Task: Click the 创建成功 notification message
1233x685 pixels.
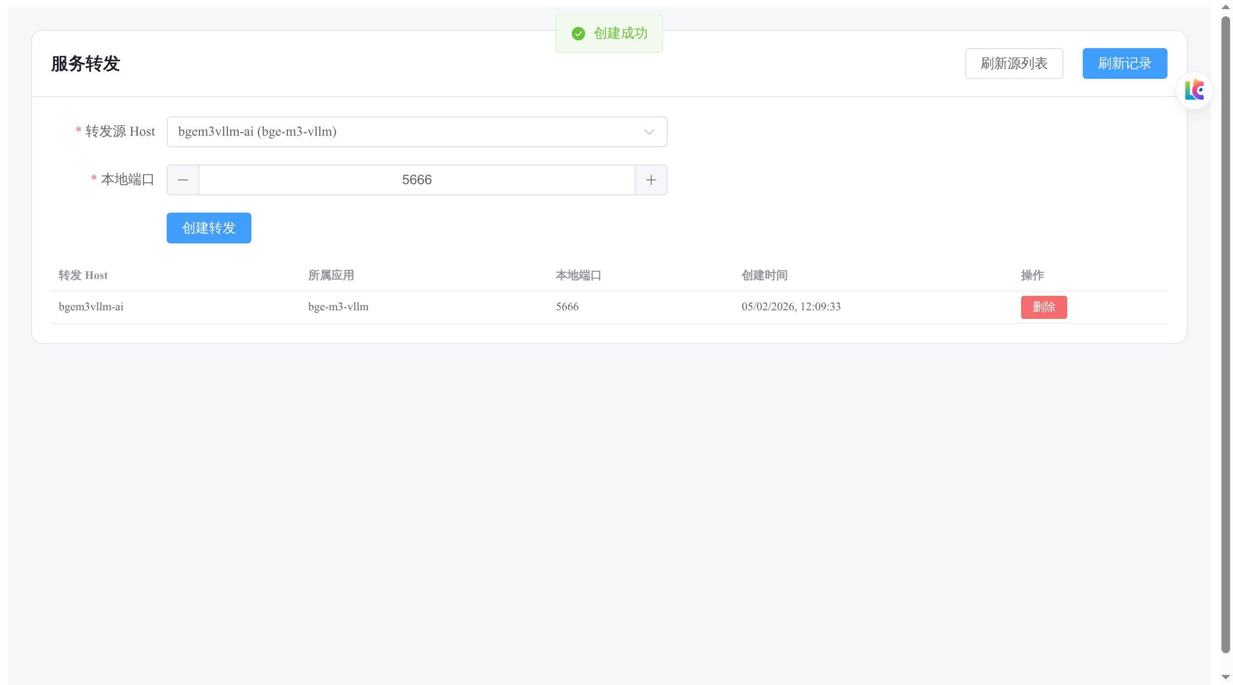Action: click(620, 34)
